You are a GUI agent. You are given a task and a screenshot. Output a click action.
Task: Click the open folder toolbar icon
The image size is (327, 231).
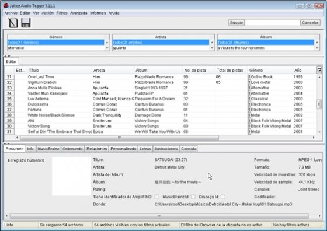point(13,23)
